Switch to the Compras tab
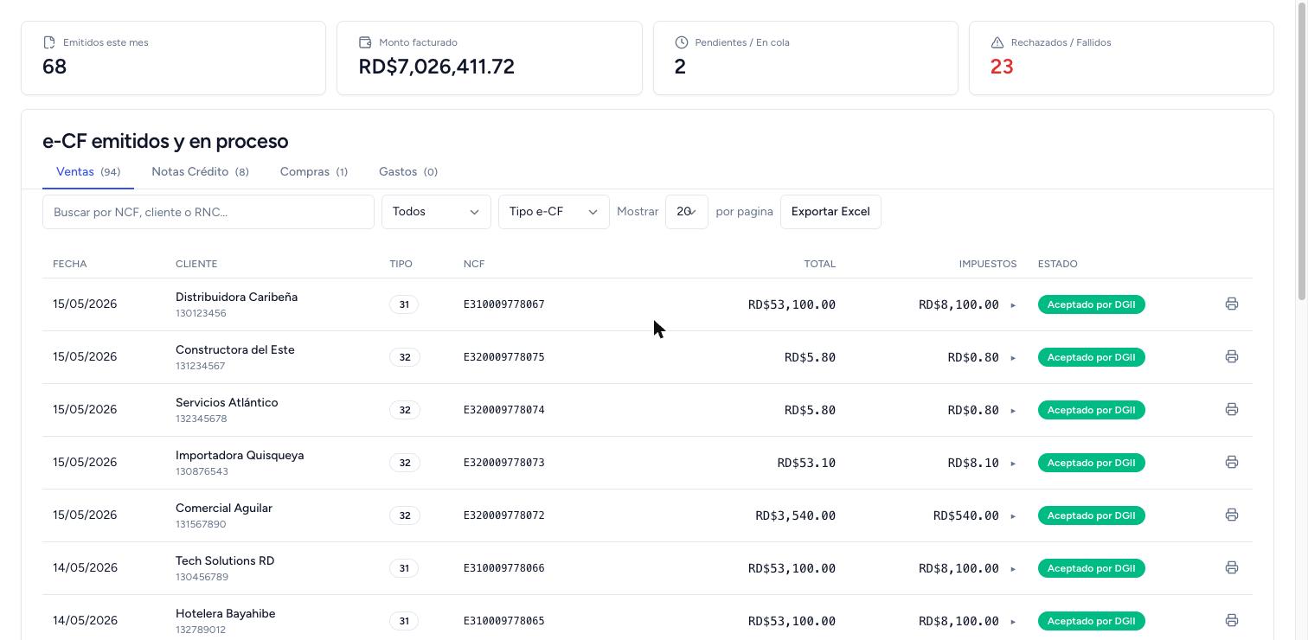The image size is (1308, 640). [314, 172]
